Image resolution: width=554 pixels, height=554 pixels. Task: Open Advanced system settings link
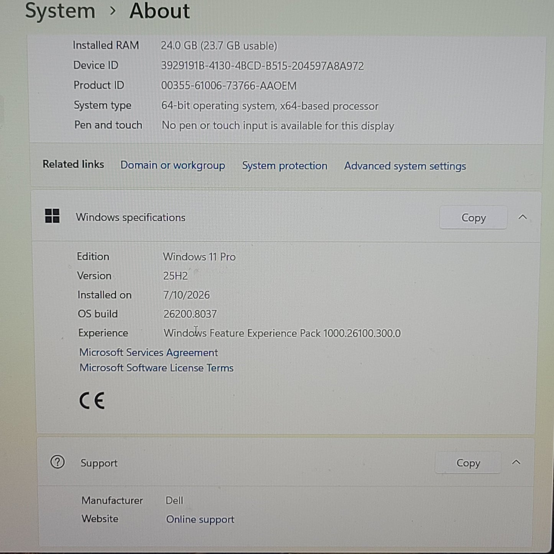(x=405, y=166)
